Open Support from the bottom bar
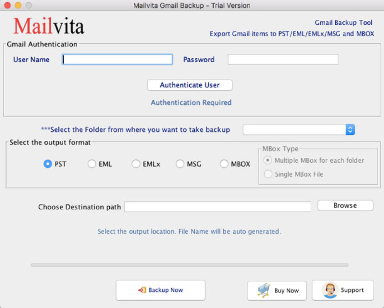 pos(343,290)
